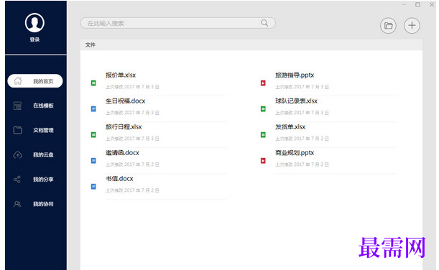Click the home house icon in sidebar

pyautogui.click(x=18, y=81)
